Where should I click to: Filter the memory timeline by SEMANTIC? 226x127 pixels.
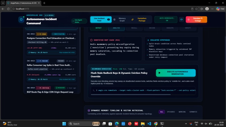[193, 112]
